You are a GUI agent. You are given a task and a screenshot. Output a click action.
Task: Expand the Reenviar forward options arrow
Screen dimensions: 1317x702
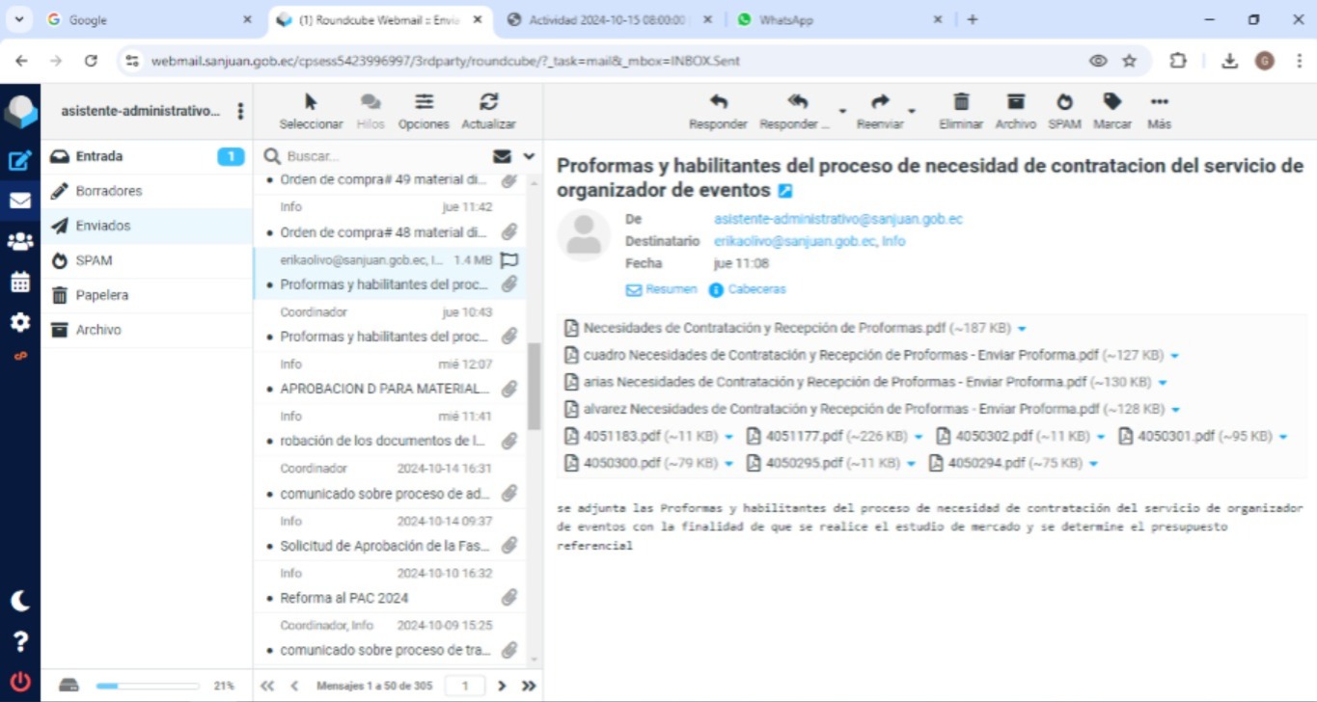912,112
